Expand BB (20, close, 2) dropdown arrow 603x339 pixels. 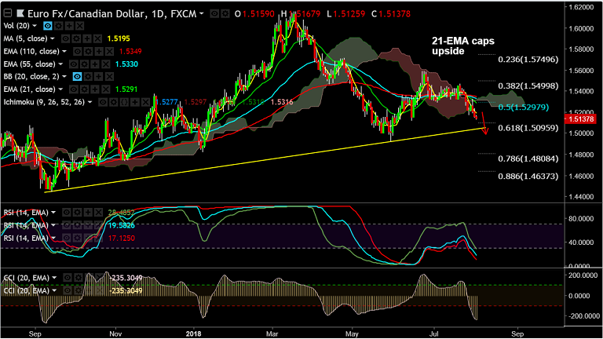(64, 76)
